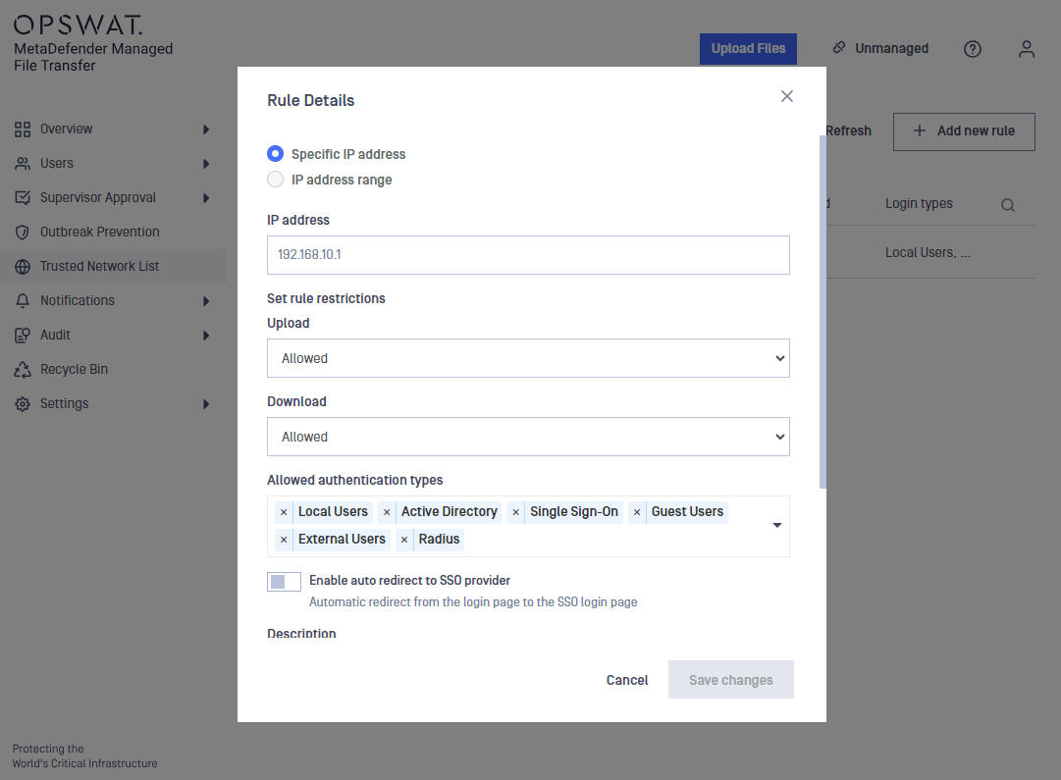Click the IP address input field

coord(528,255)
